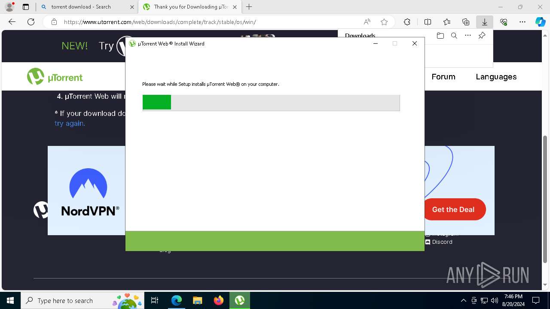View site information lock icon
550x309 pixels.
tap(54, 22)
